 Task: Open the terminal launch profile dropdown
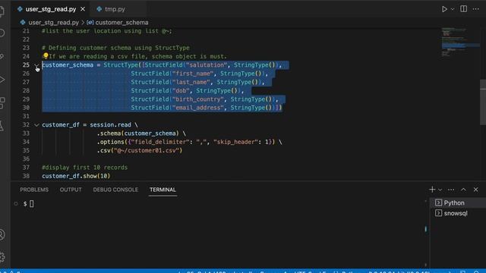coord(440,190)
